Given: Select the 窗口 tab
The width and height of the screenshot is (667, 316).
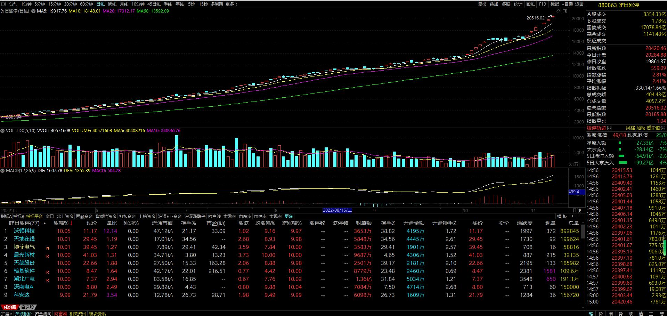Looking at the screenshot, I should click(50, 216).
